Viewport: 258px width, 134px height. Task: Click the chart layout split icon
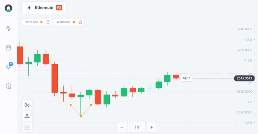[x=27, y=127]
